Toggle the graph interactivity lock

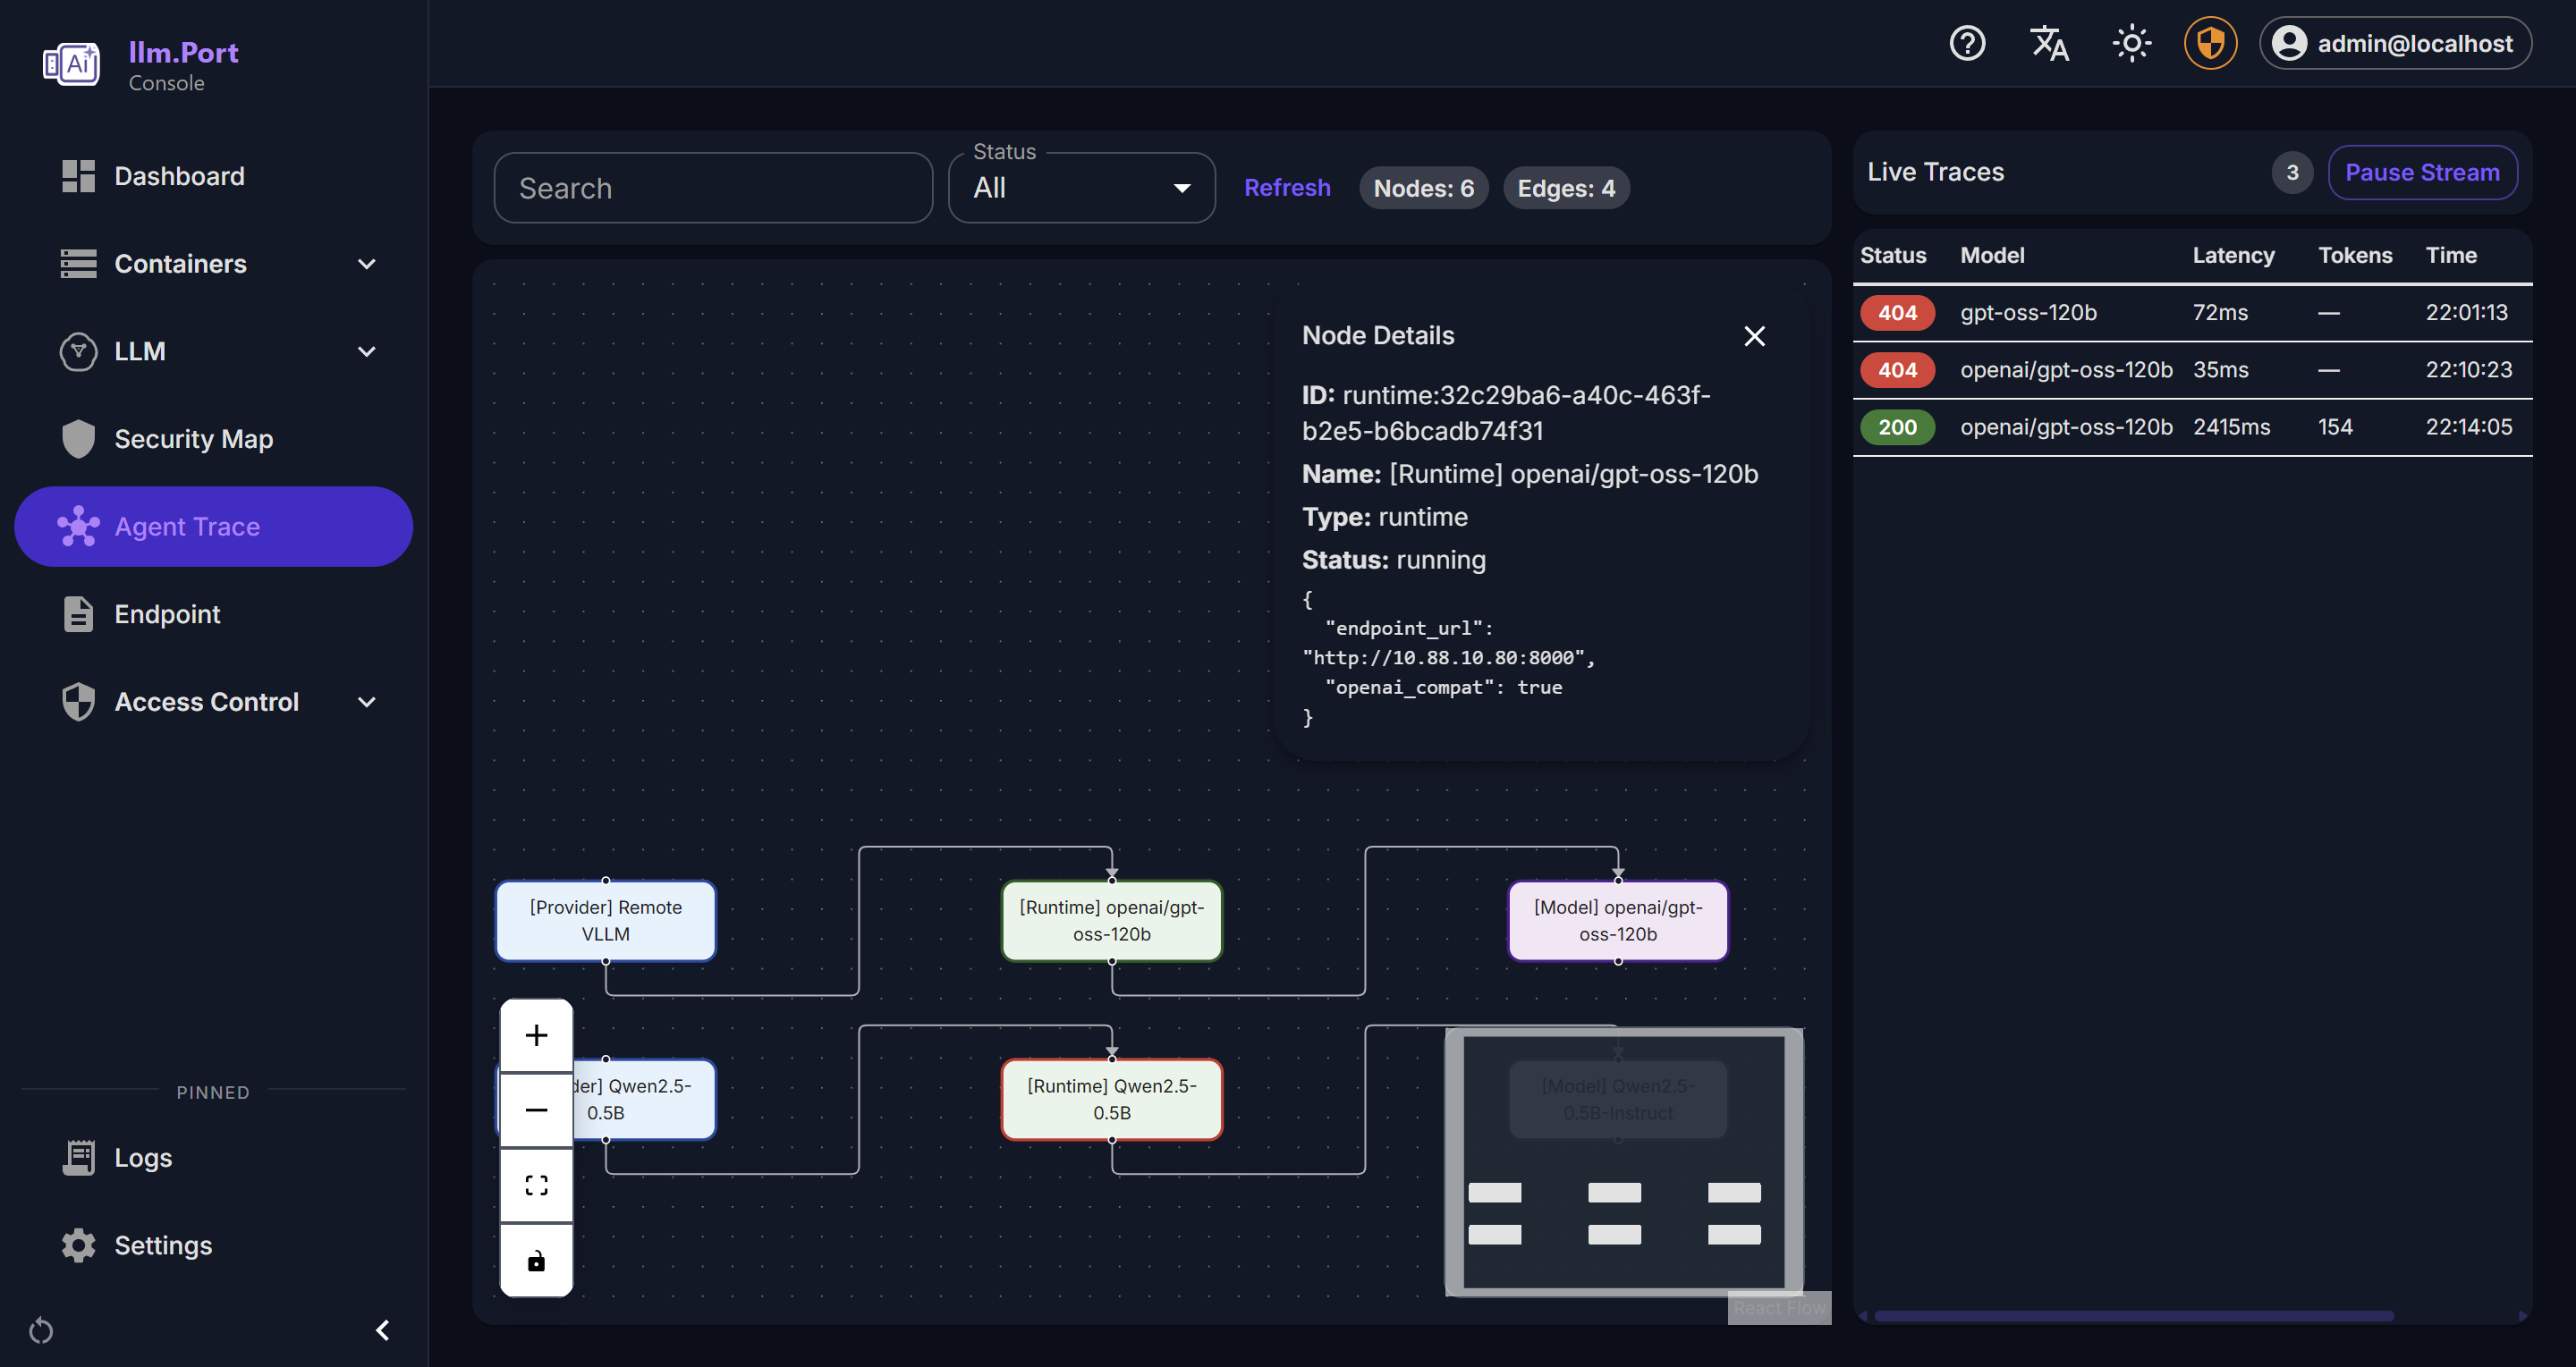(x=536, y=1260)
